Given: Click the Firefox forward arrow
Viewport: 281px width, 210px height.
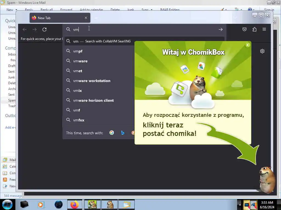Looking at the screenshot, I should pyautogui.click(x=35, y=30).
